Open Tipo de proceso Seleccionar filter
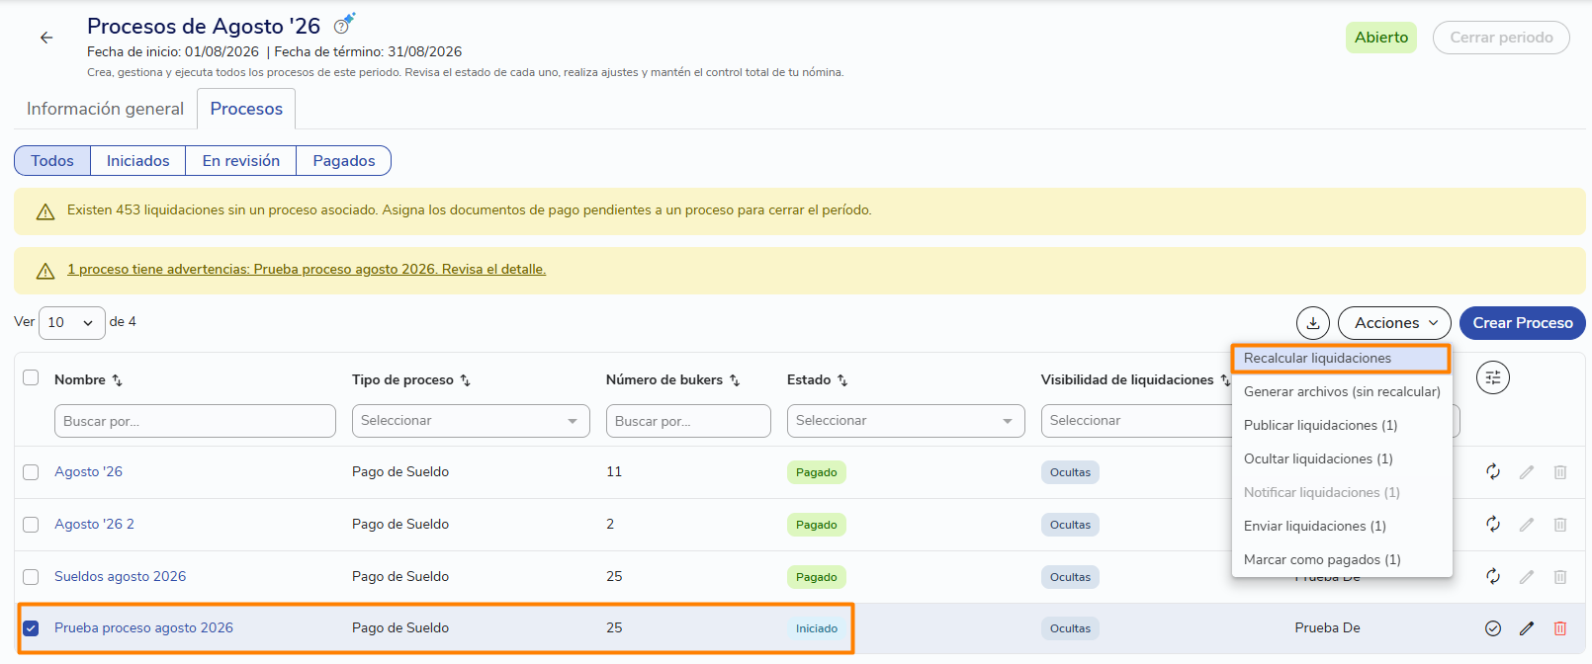The image size is (1592, 664). (x=471, y=421)
